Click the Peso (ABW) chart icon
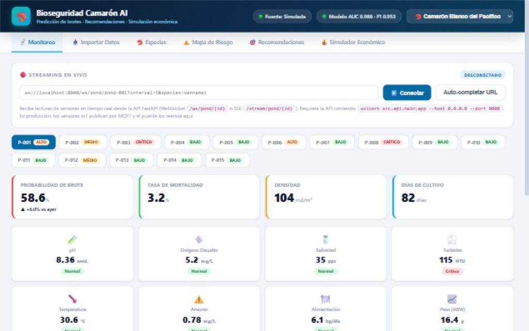The height and width of the screenshot is (331, 529). (x=452, y=299)
